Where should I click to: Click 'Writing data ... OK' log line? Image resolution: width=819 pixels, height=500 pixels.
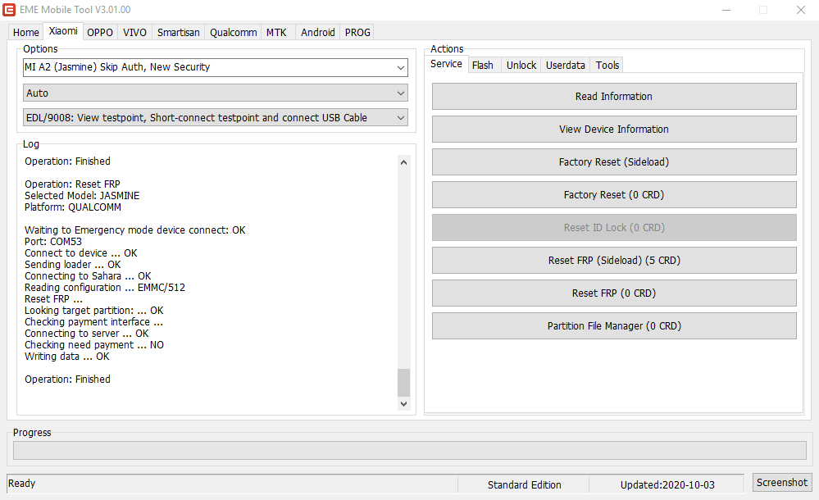[x=67, y=357]
